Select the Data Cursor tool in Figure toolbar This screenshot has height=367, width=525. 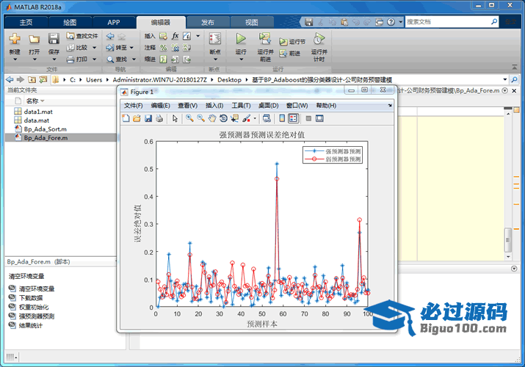click(233, 118)
